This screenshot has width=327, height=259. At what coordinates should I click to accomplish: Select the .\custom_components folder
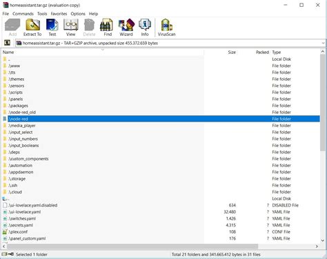[28, 159]
